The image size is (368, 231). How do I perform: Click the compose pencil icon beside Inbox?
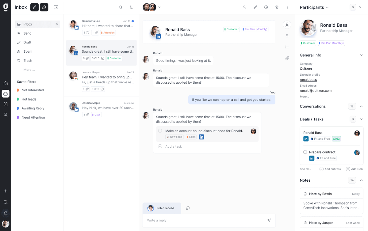(x=35, y=7)
